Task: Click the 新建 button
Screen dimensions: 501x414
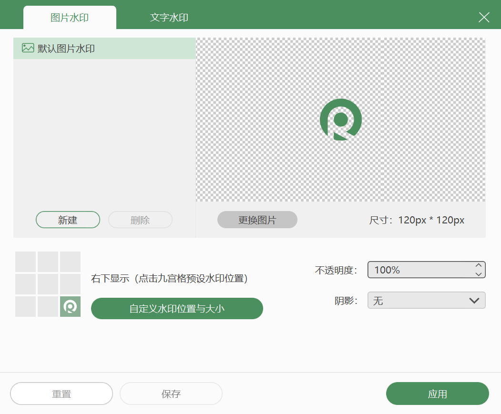Action: click(x=68, y=220)
